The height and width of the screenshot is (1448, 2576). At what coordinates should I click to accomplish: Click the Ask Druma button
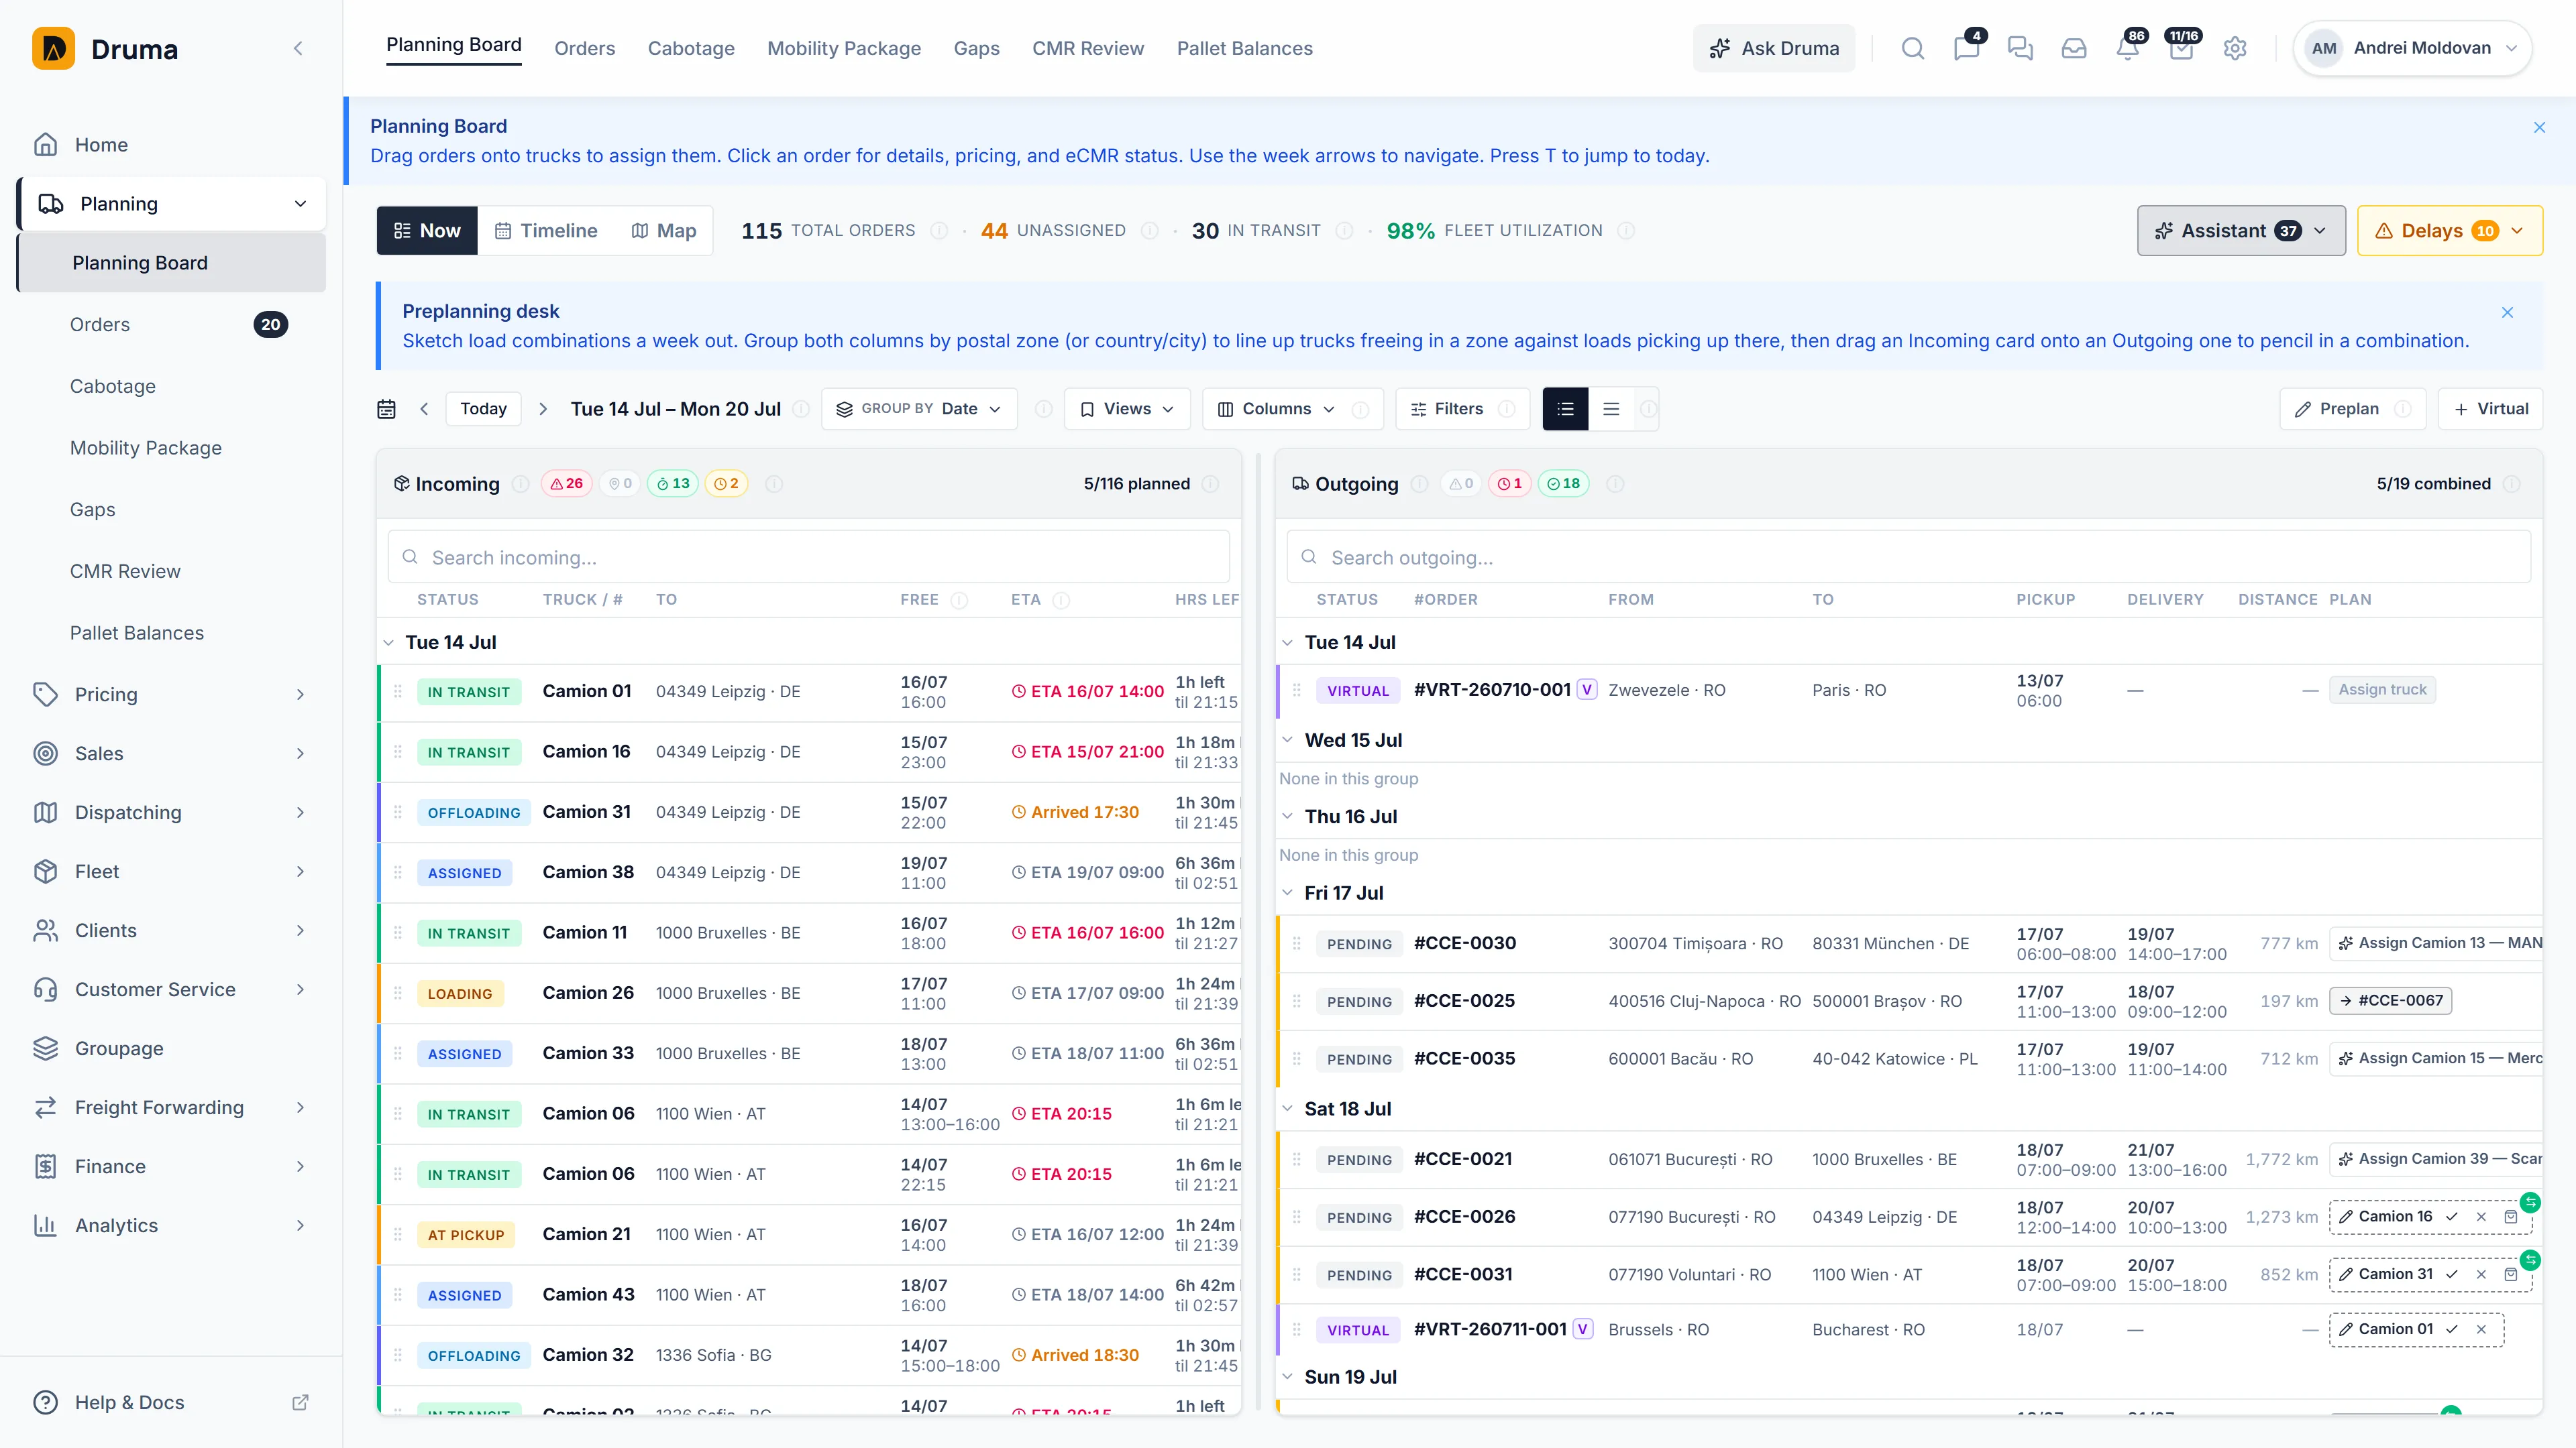coord(1774,48)
